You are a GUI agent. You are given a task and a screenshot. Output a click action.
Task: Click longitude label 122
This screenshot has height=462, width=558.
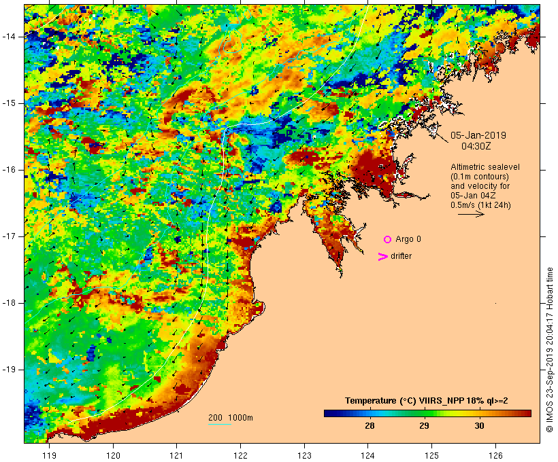[x=241, y=455]
